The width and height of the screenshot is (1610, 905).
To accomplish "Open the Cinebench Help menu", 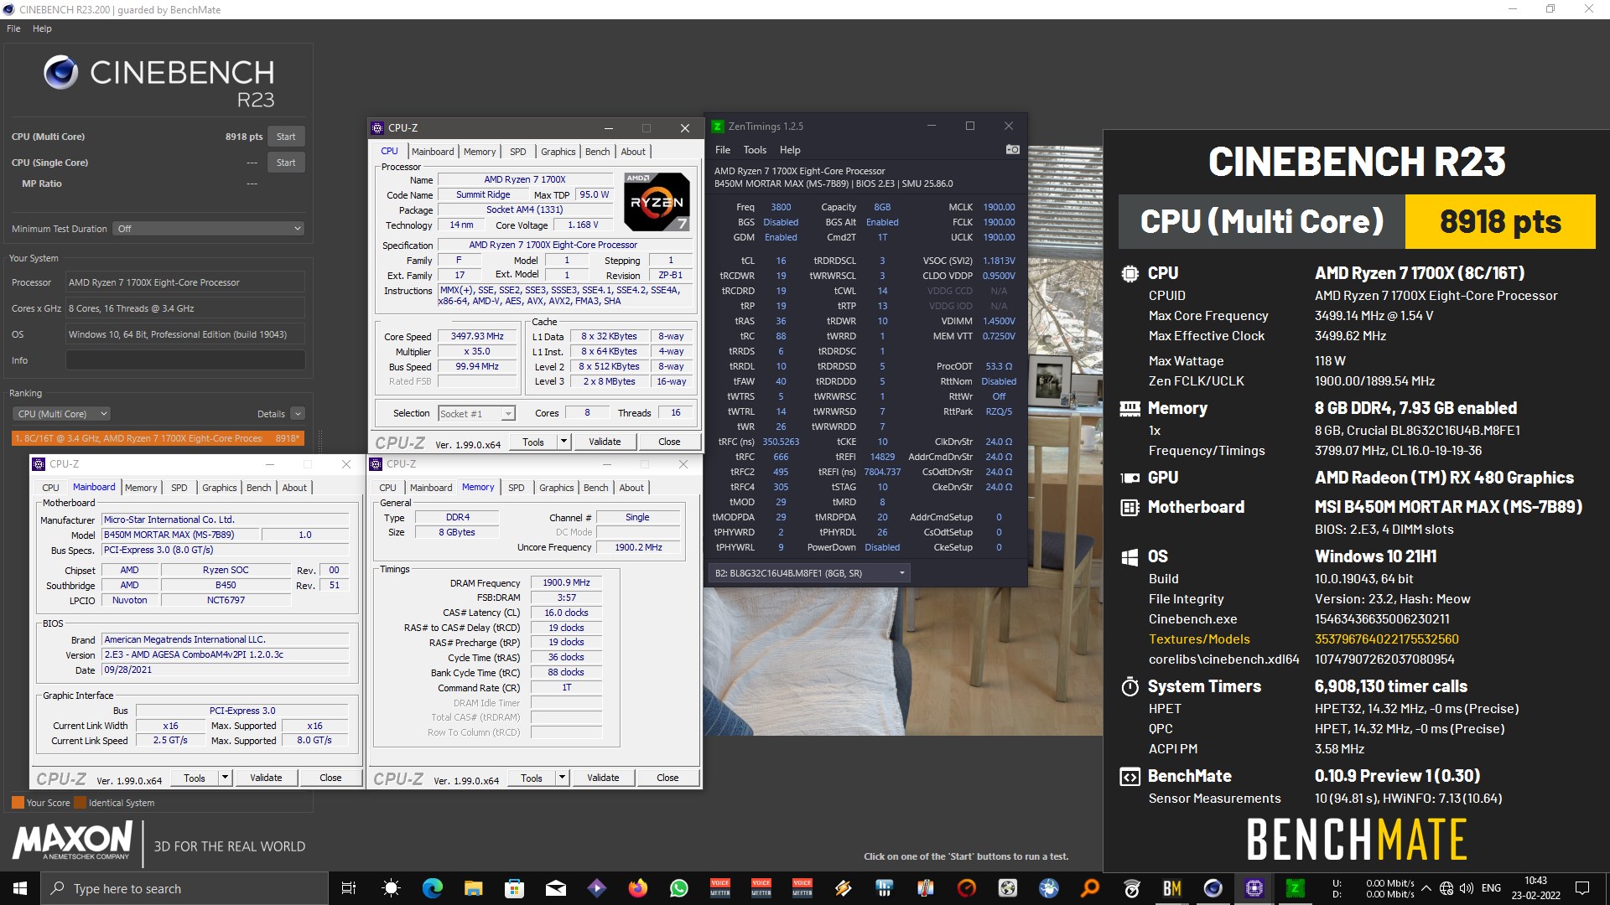I will click(x=42, y=28).
